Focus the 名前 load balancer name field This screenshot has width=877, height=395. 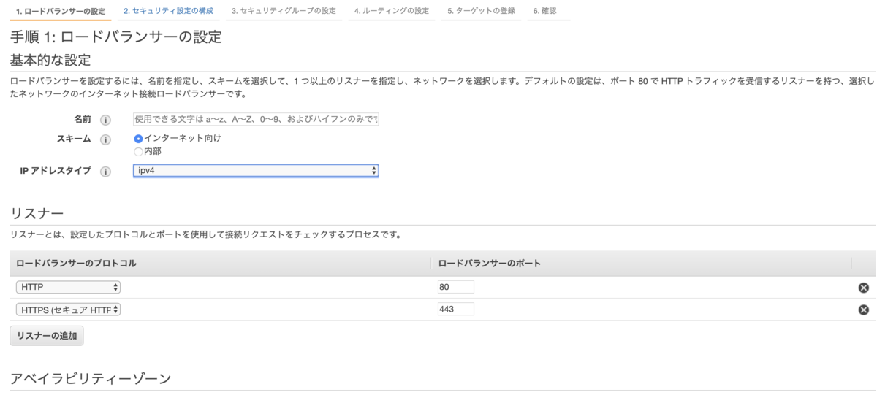click(256, 119)
